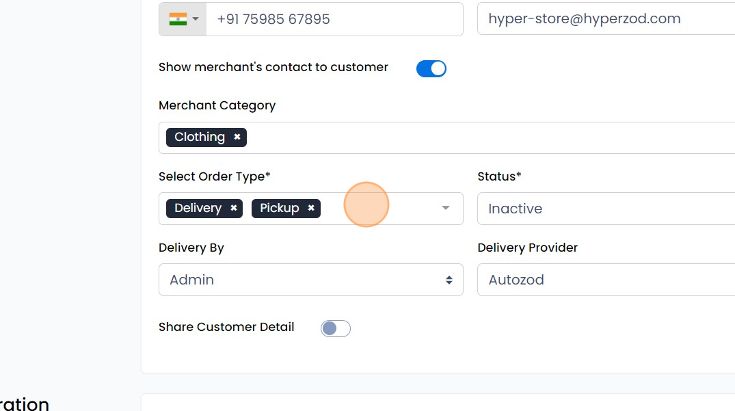The height and width of the screenshot is (411, 735).
Task: Expand the Select Order Type dropdown arrow
Action: [x=445, y=208]
